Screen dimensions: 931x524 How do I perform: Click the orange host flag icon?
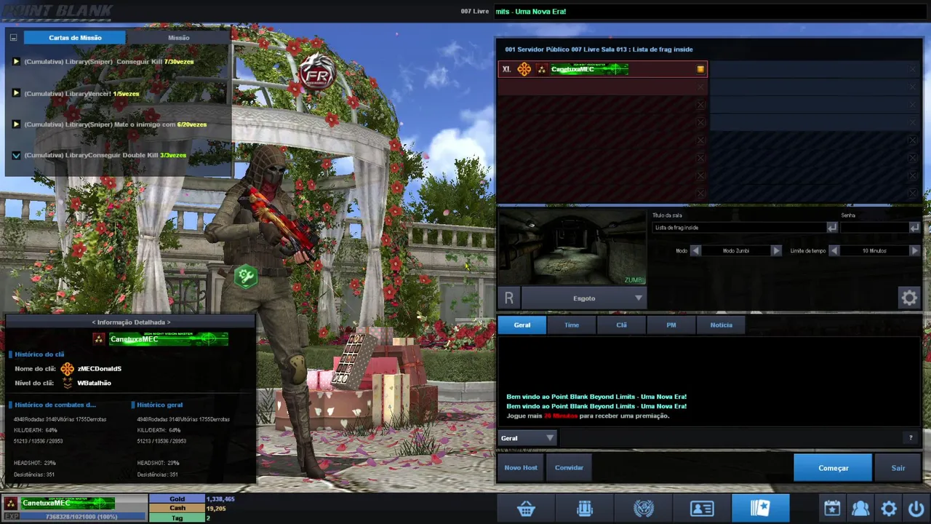click(700, 69)
